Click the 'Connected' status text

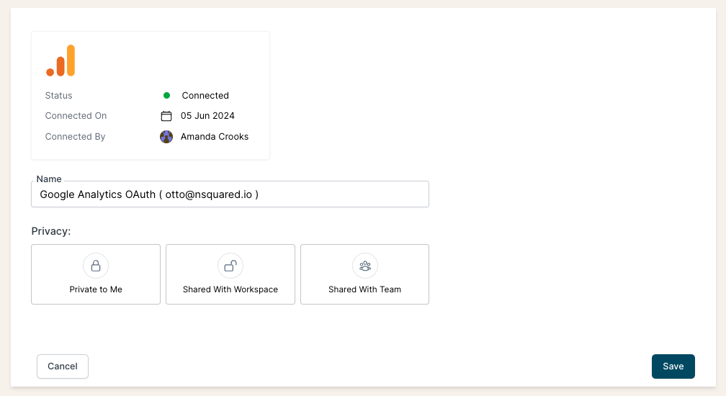click(x=205, y=95)
